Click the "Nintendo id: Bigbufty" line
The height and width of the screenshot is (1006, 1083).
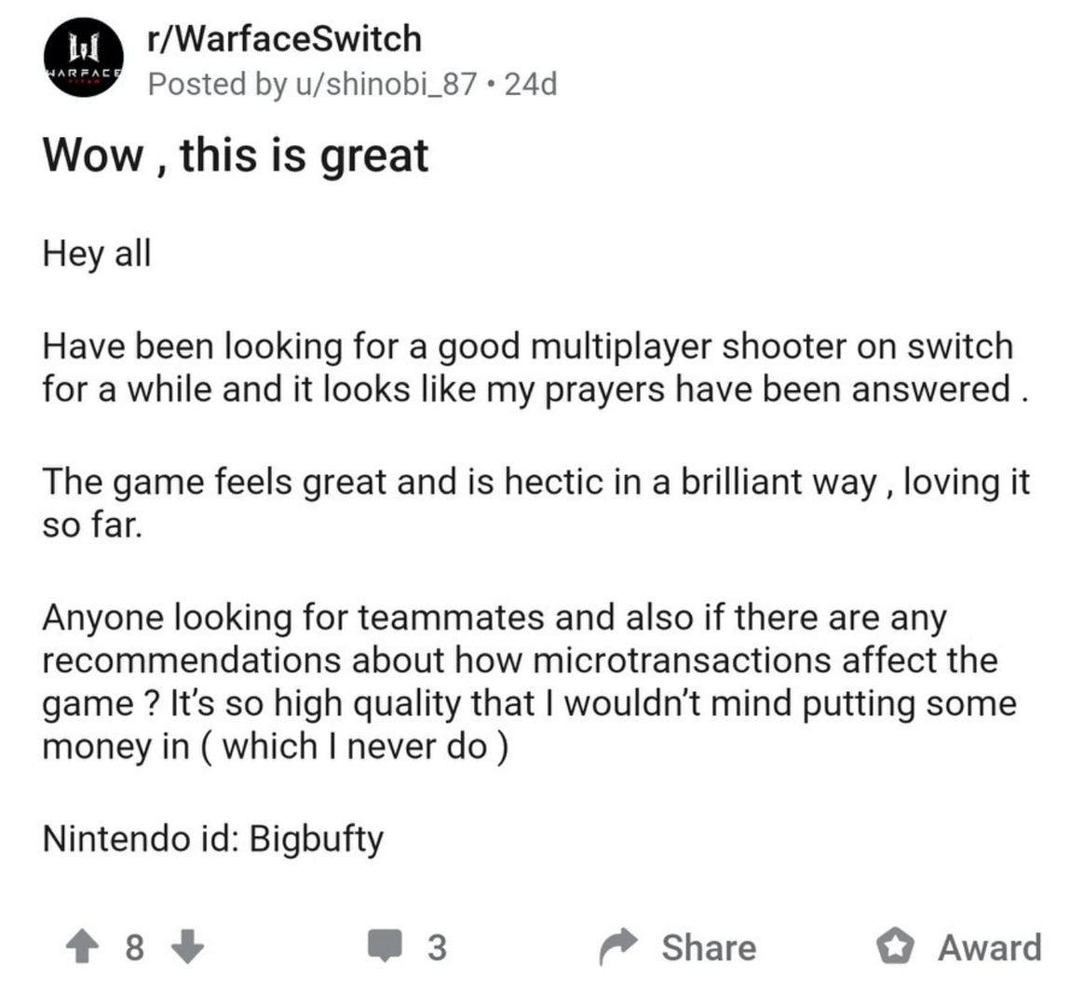pyautogui.click(x=213, y=839)
